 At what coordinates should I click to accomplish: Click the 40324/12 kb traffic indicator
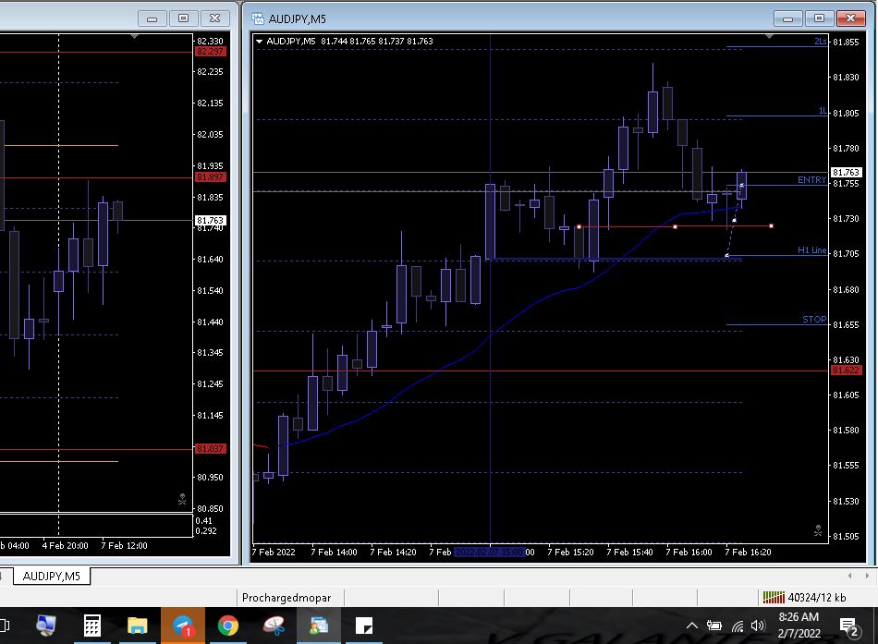coord(816,598)
